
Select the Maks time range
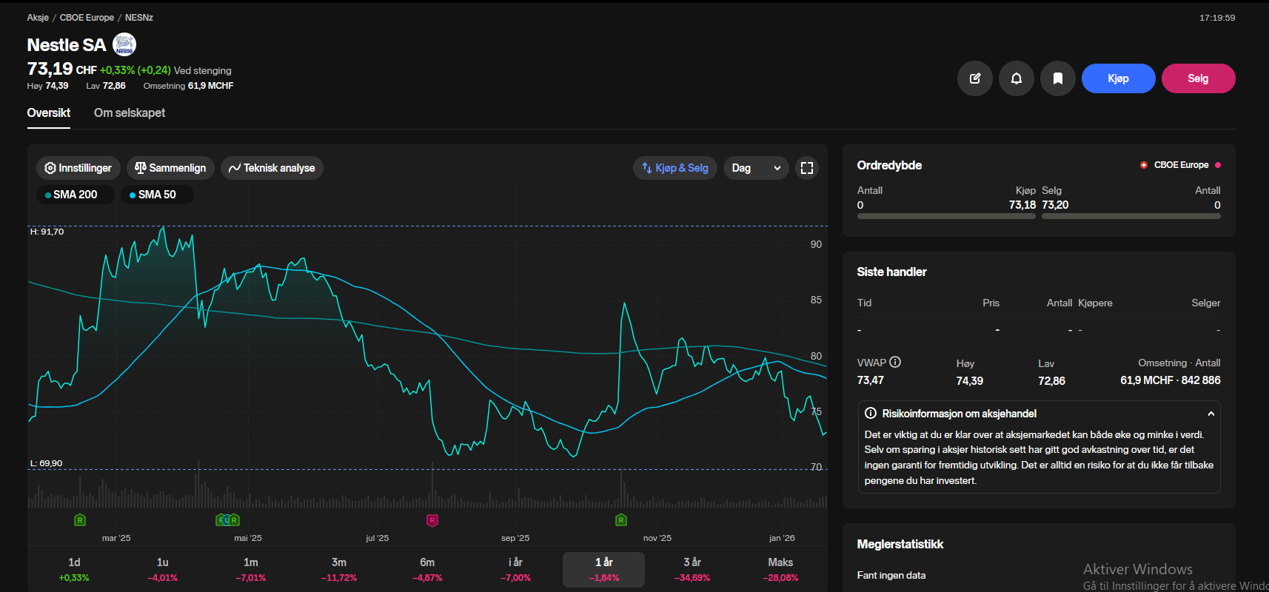tap(780, 570)
